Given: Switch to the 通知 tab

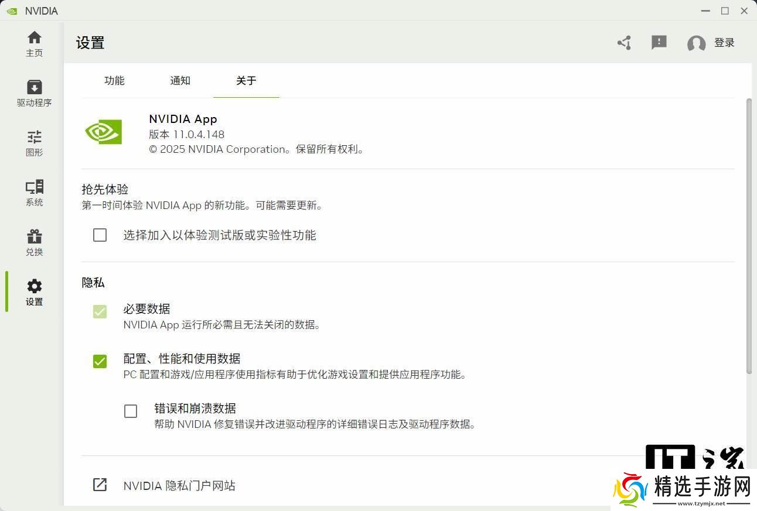Looking at the screenshot, I should coord(180,81).
